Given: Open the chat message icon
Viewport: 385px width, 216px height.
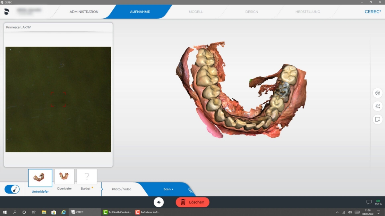Looking at the screenshot, I should (369, 202).
